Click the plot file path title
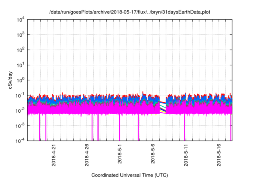The height and width of the screenshot is (179, 256). (130, 12)
